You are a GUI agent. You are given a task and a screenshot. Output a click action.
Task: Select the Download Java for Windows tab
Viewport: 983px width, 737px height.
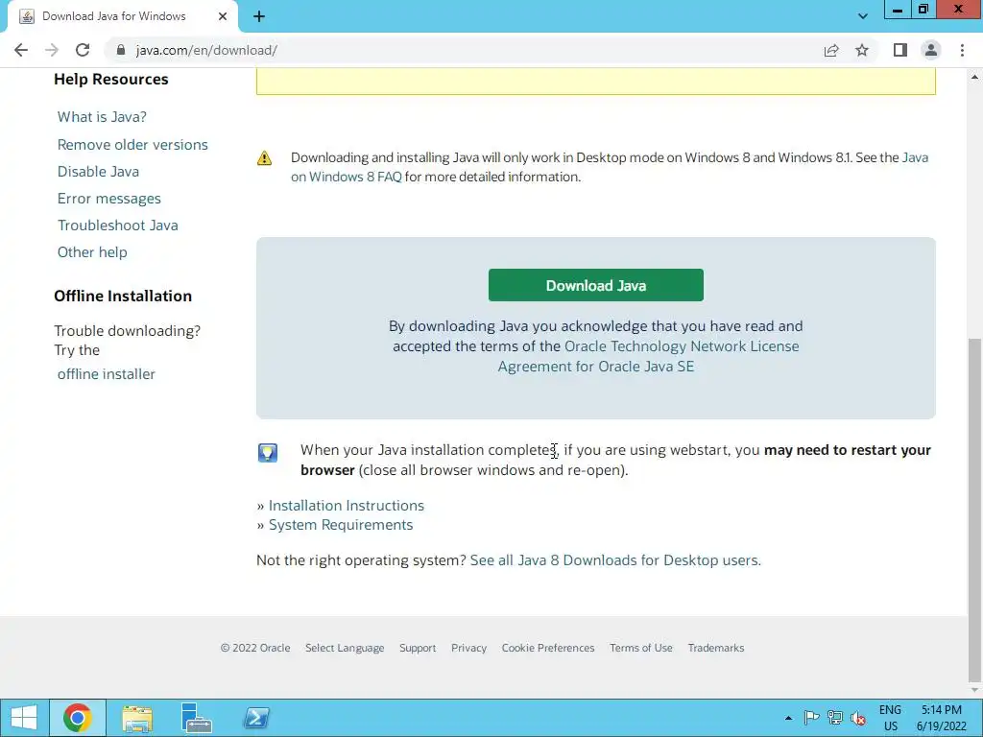pos(122,17)
